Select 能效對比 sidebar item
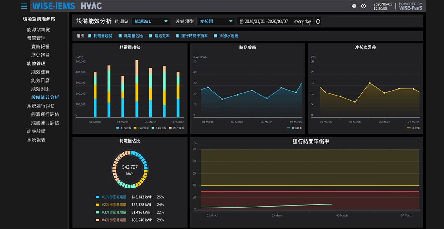 pyautogui.click(x=40, y=89)
